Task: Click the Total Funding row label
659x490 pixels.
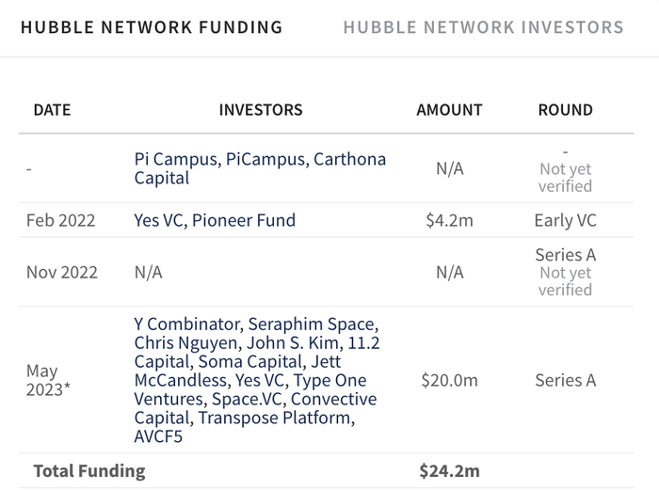Action: coord(89,471)
